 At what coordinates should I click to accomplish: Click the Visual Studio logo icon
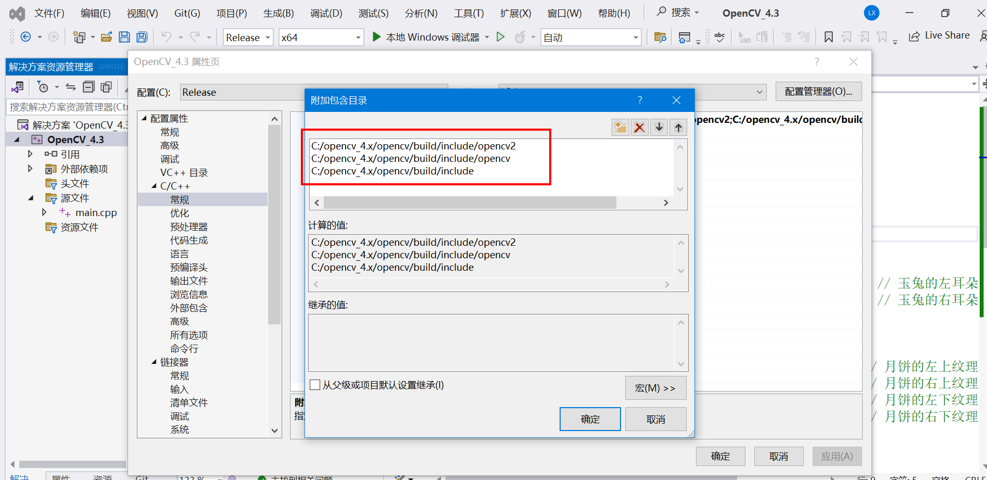click(x=17, y=14)
